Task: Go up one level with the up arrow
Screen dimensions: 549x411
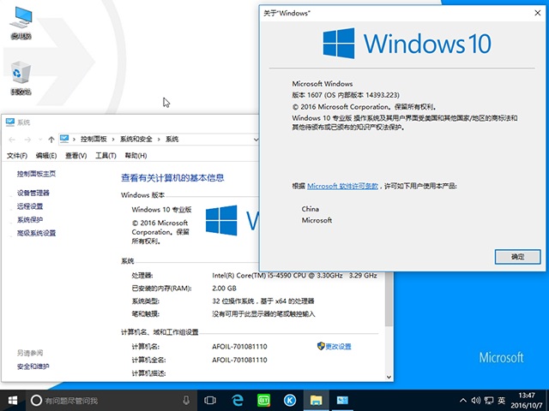Action: pyautogui.click(x=51, y=139)
